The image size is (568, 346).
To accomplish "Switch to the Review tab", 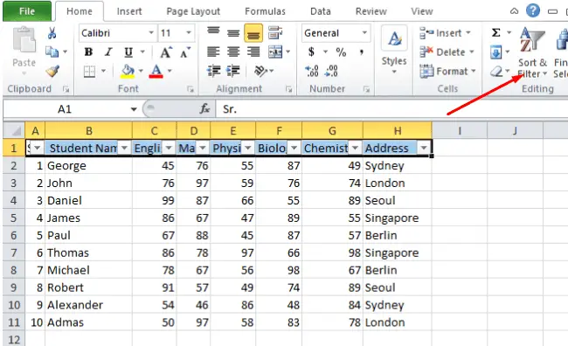I will tap(371, 11).
